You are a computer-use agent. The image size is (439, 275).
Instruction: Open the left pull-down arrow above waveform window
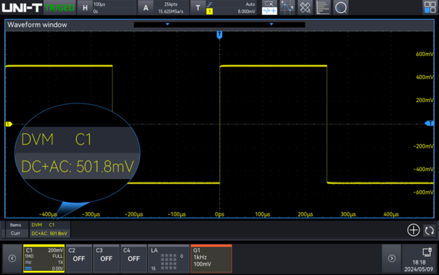(x=167, y=24)
